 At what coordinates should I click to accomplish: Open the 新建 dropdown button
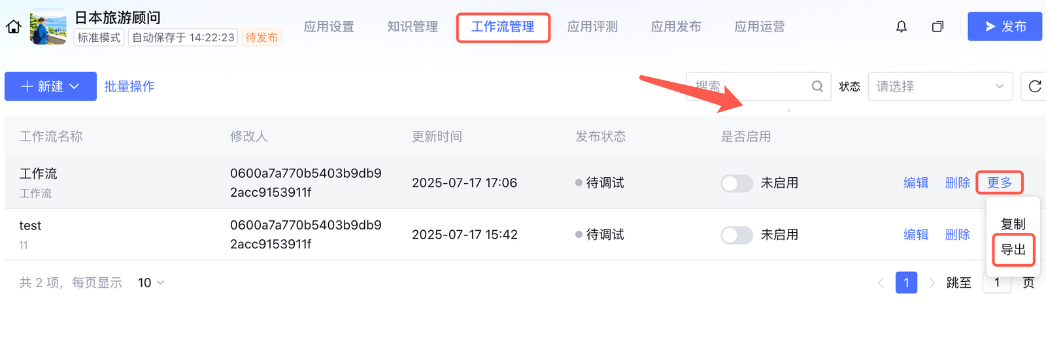50,86
